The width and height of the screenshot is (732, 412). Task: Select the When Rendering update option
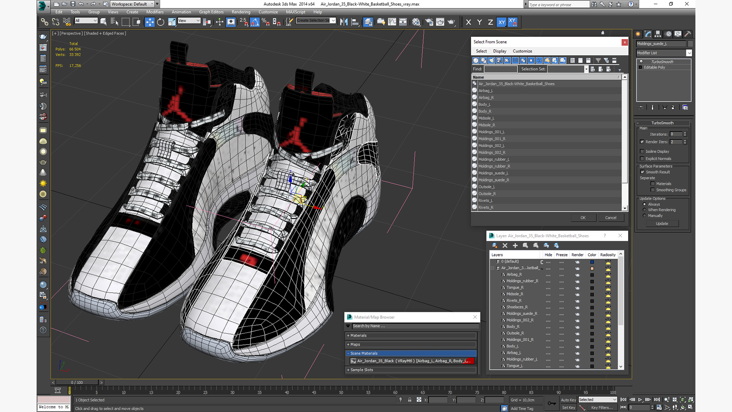(x=645, y=210)
